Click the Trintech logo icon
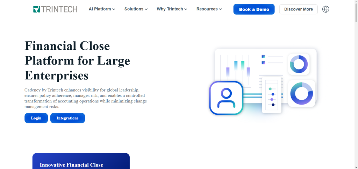Screen dimensions: 358x169 tap(36, 9)
